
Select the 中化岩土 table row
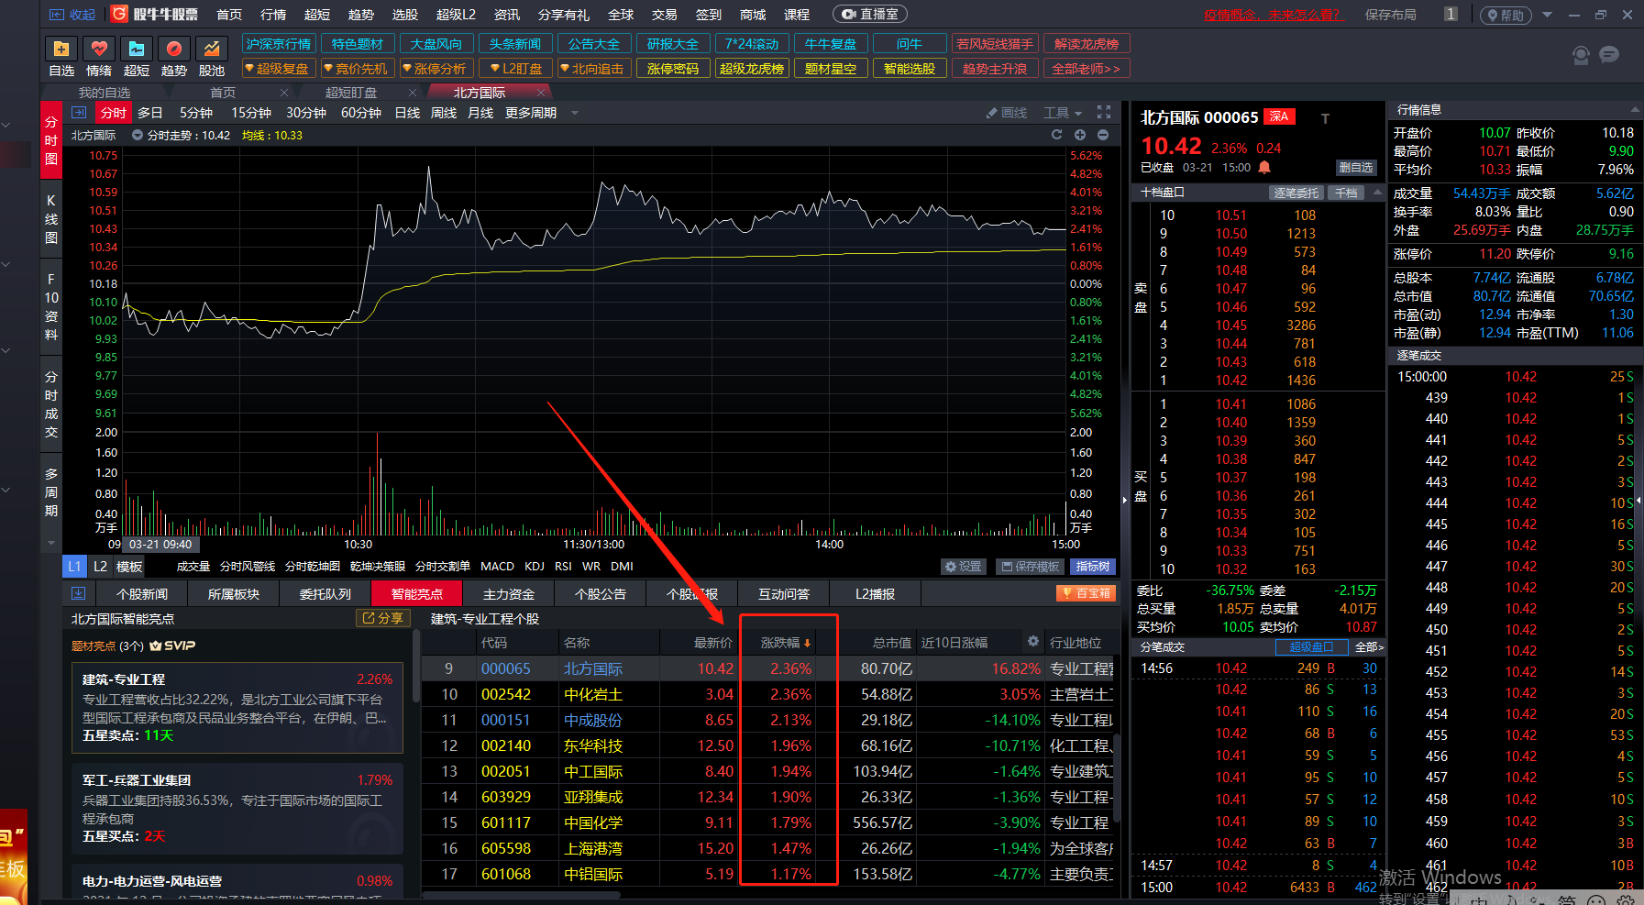pyautogui.click(x=770, y=694)
